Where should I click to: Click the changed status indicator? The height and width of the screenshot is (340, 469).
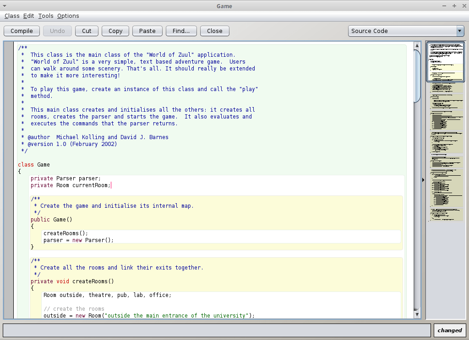coord(449,330)
